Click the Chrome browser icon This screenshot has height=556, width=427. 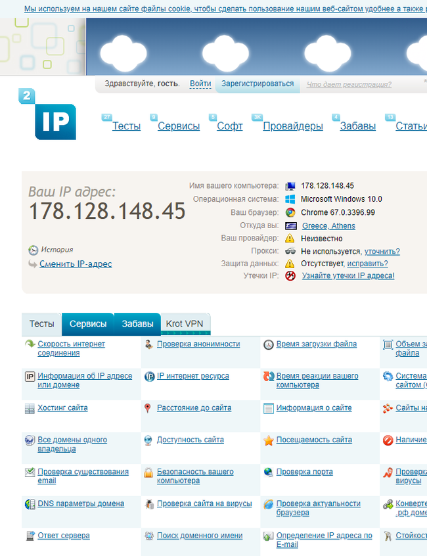click(290, 212)
